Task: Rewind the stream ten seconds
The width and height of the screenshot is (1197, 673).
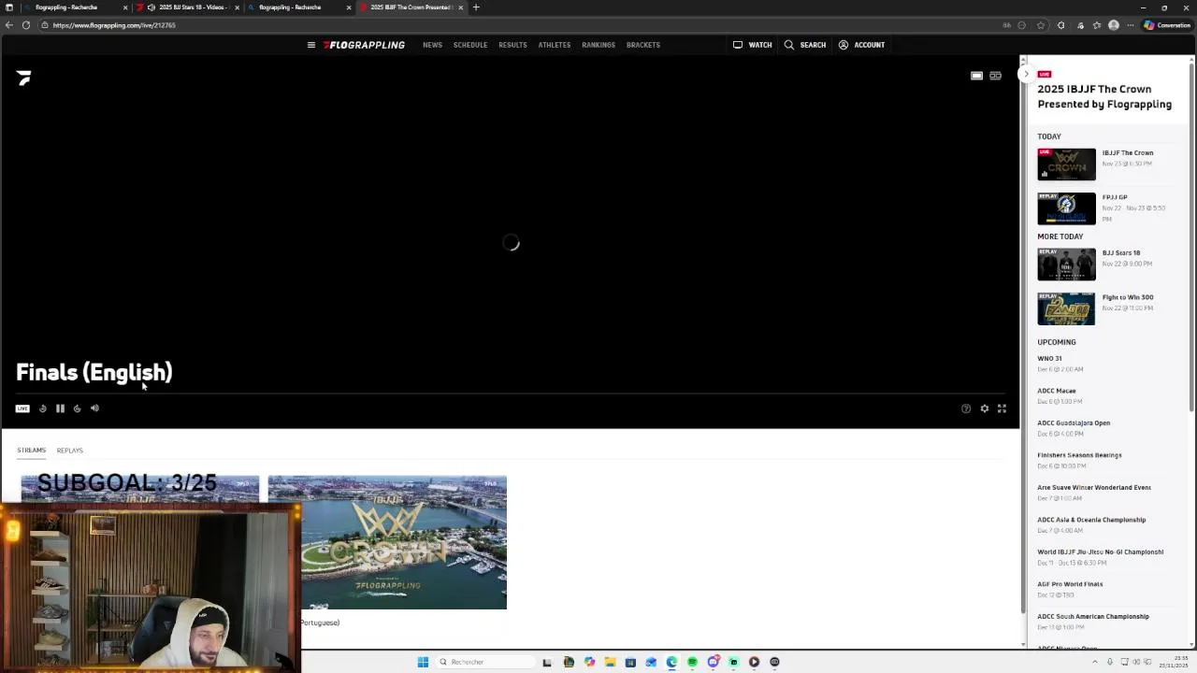Action: pyautogui.click(x=42, y=408)
